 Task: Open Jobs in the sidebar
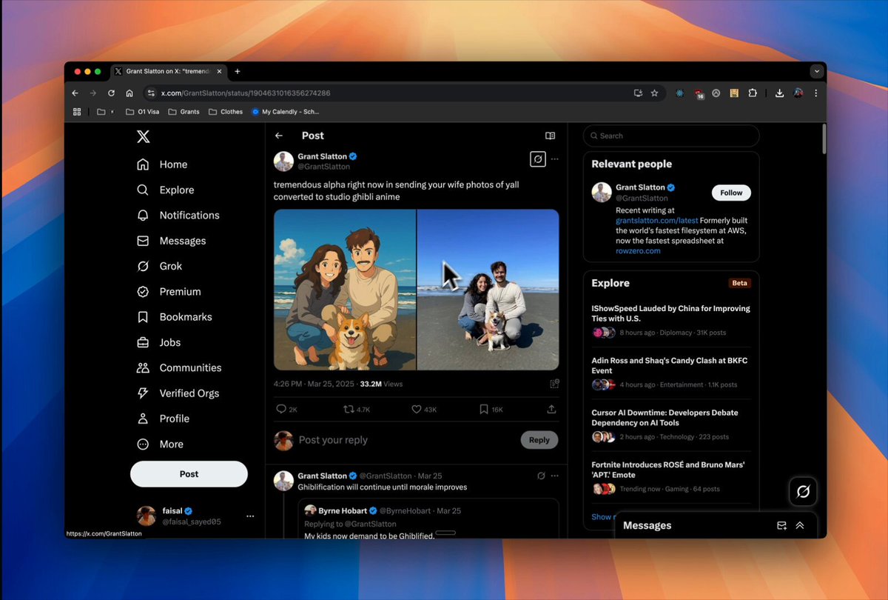coord(158,342)
